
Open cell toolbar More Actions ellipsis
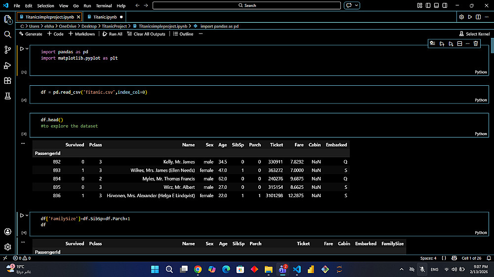click(x=467, y=44)
